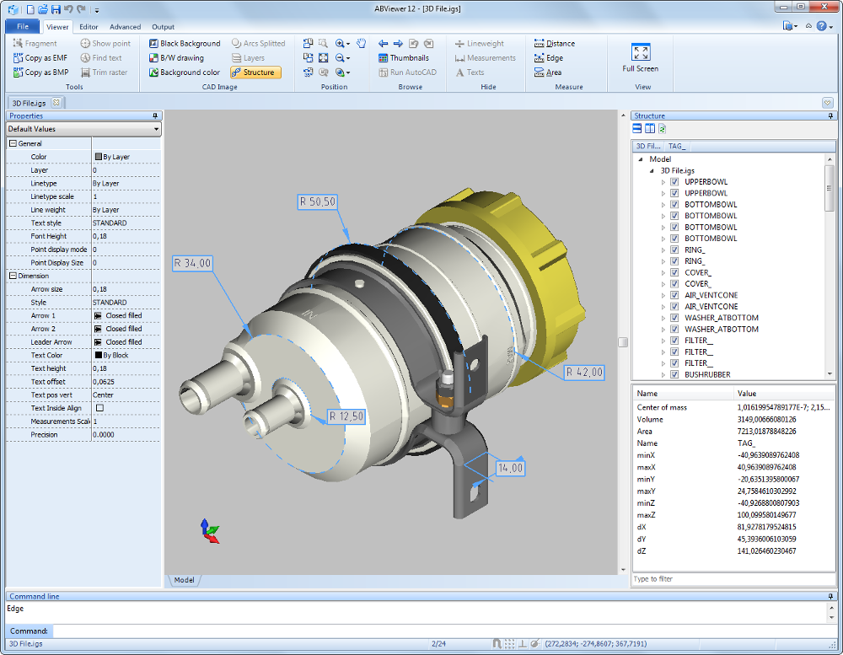Select the hand pan tool
This screenshot has width=843, height=655.
click(361, 44)
